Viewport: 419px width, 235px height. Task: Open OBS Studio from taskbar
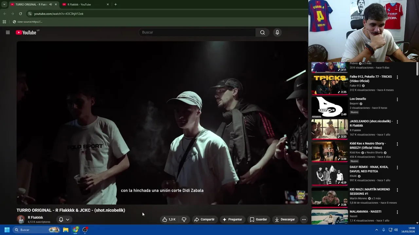pyautogui.click(x=85, y=230)
